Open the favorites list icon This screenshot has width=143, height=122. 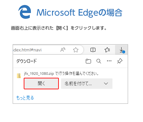[x=107, y=50]
